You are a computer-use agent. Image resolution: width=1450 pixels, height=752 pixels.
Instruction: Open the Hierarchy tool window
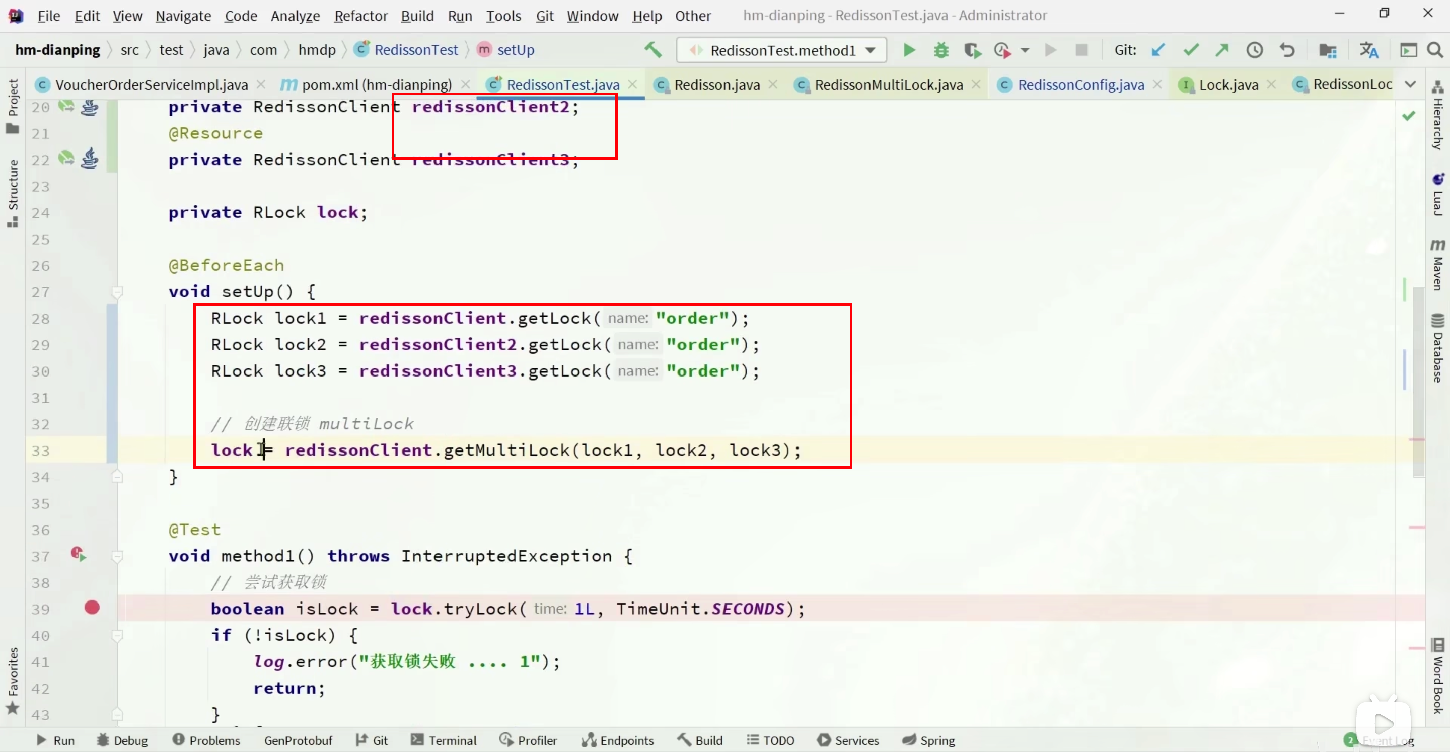[1437, 115]
